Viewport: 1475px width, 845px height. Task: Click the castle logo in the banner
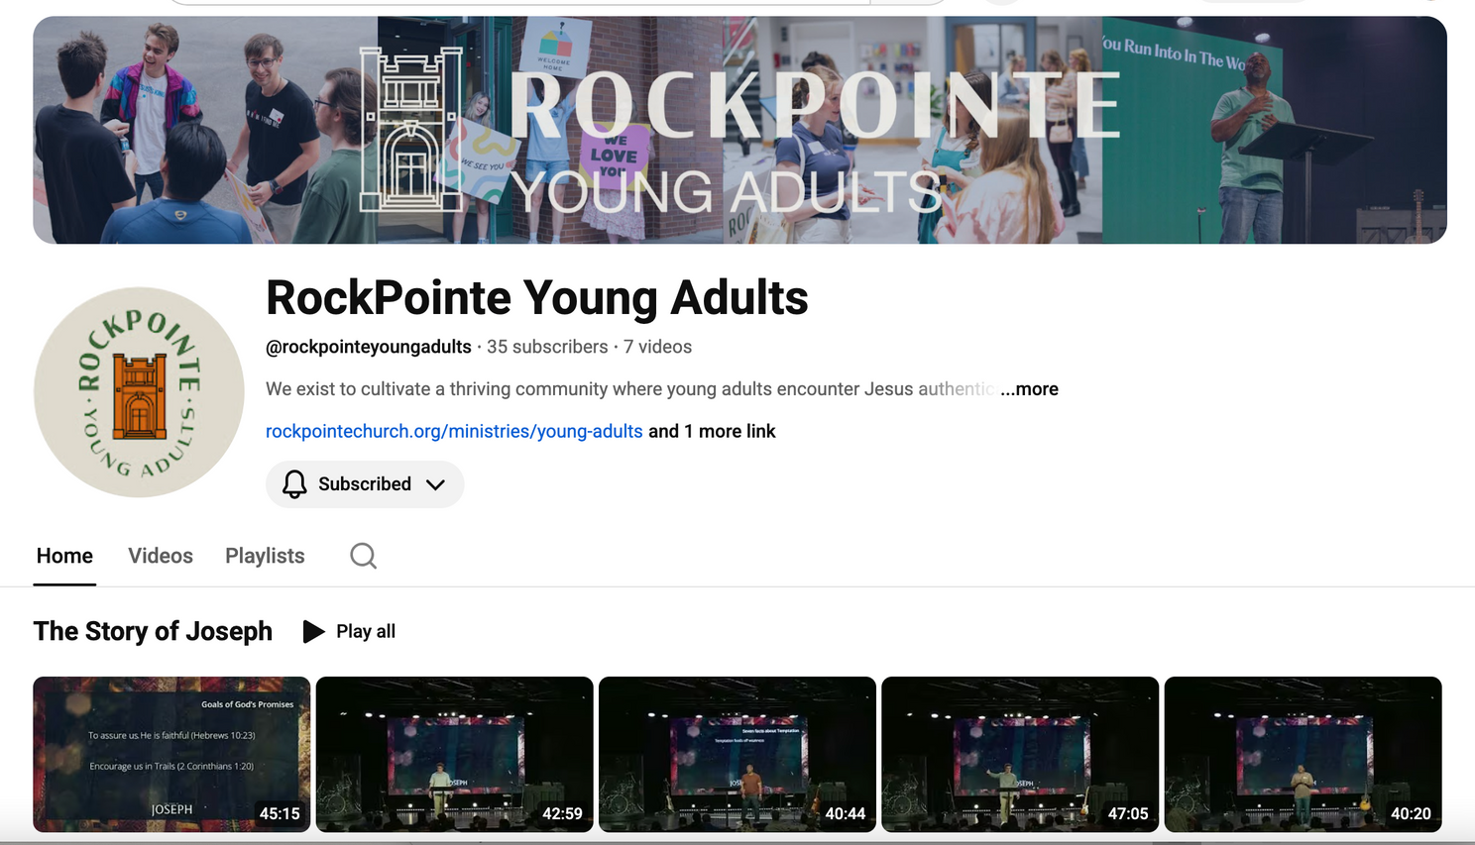(x=410, y=129)
